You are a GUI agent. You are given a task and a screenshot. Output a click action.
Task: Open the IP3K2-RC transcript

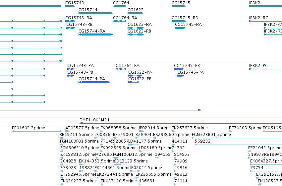(258, 18)
